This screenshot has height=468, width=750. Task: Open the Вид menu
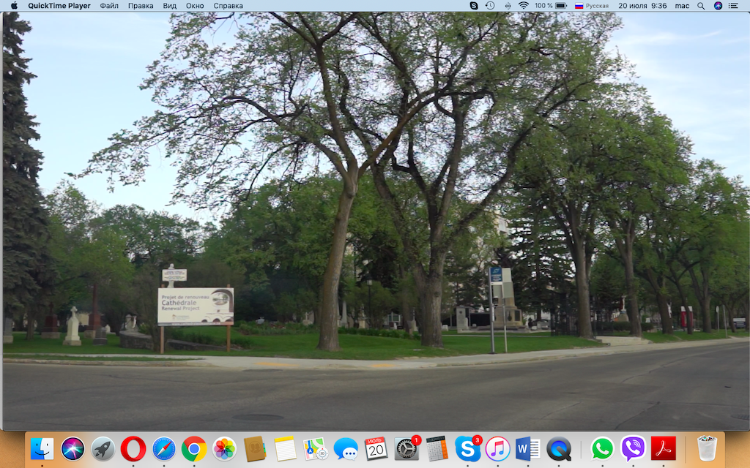click(x=170, y=6)
